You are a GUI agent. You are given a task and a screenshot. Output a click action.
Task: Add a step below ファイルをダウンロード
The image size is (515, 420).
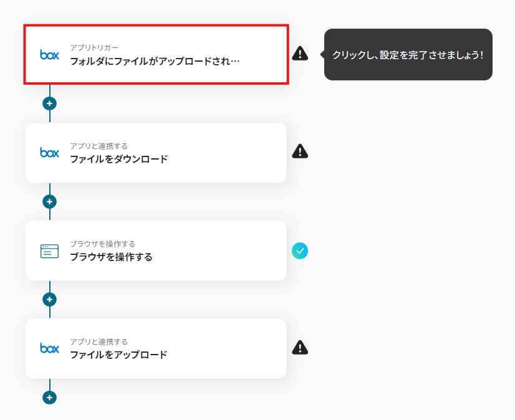(50, 201)
